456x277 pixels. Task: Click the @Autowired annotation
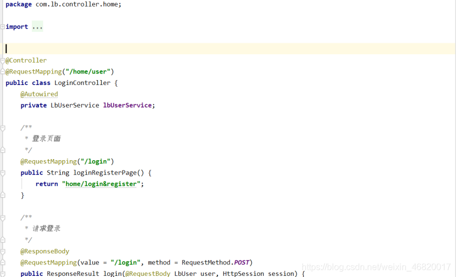click(x=39, y=94)
